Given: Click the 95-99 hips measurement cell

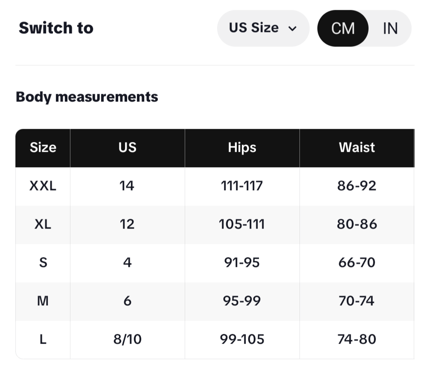Looking at the screenshot, I should tap(242, 301).
